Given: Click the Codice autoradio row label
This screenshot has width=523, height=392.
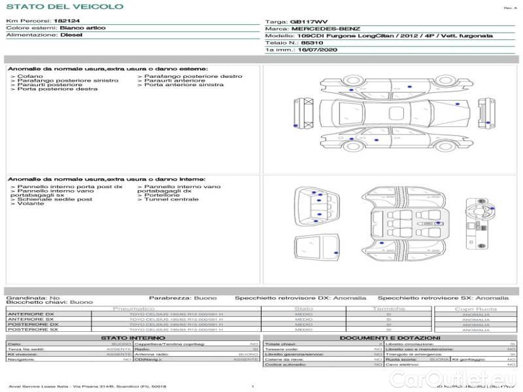Looking at the screenshot, I should [286, 365].
